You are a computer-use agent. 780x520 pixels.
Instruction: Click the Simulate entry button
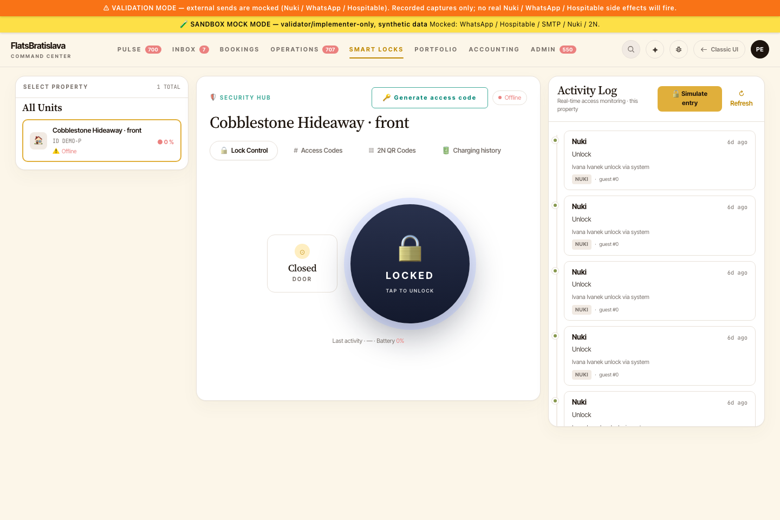690,99
